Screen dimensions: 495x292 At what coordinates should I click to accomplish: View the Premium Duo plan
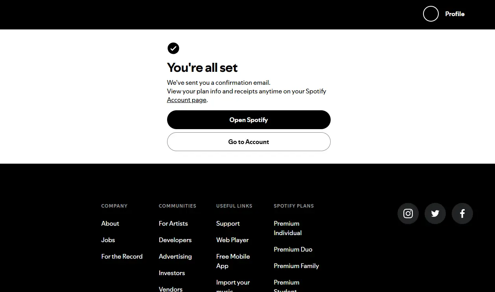293,249
